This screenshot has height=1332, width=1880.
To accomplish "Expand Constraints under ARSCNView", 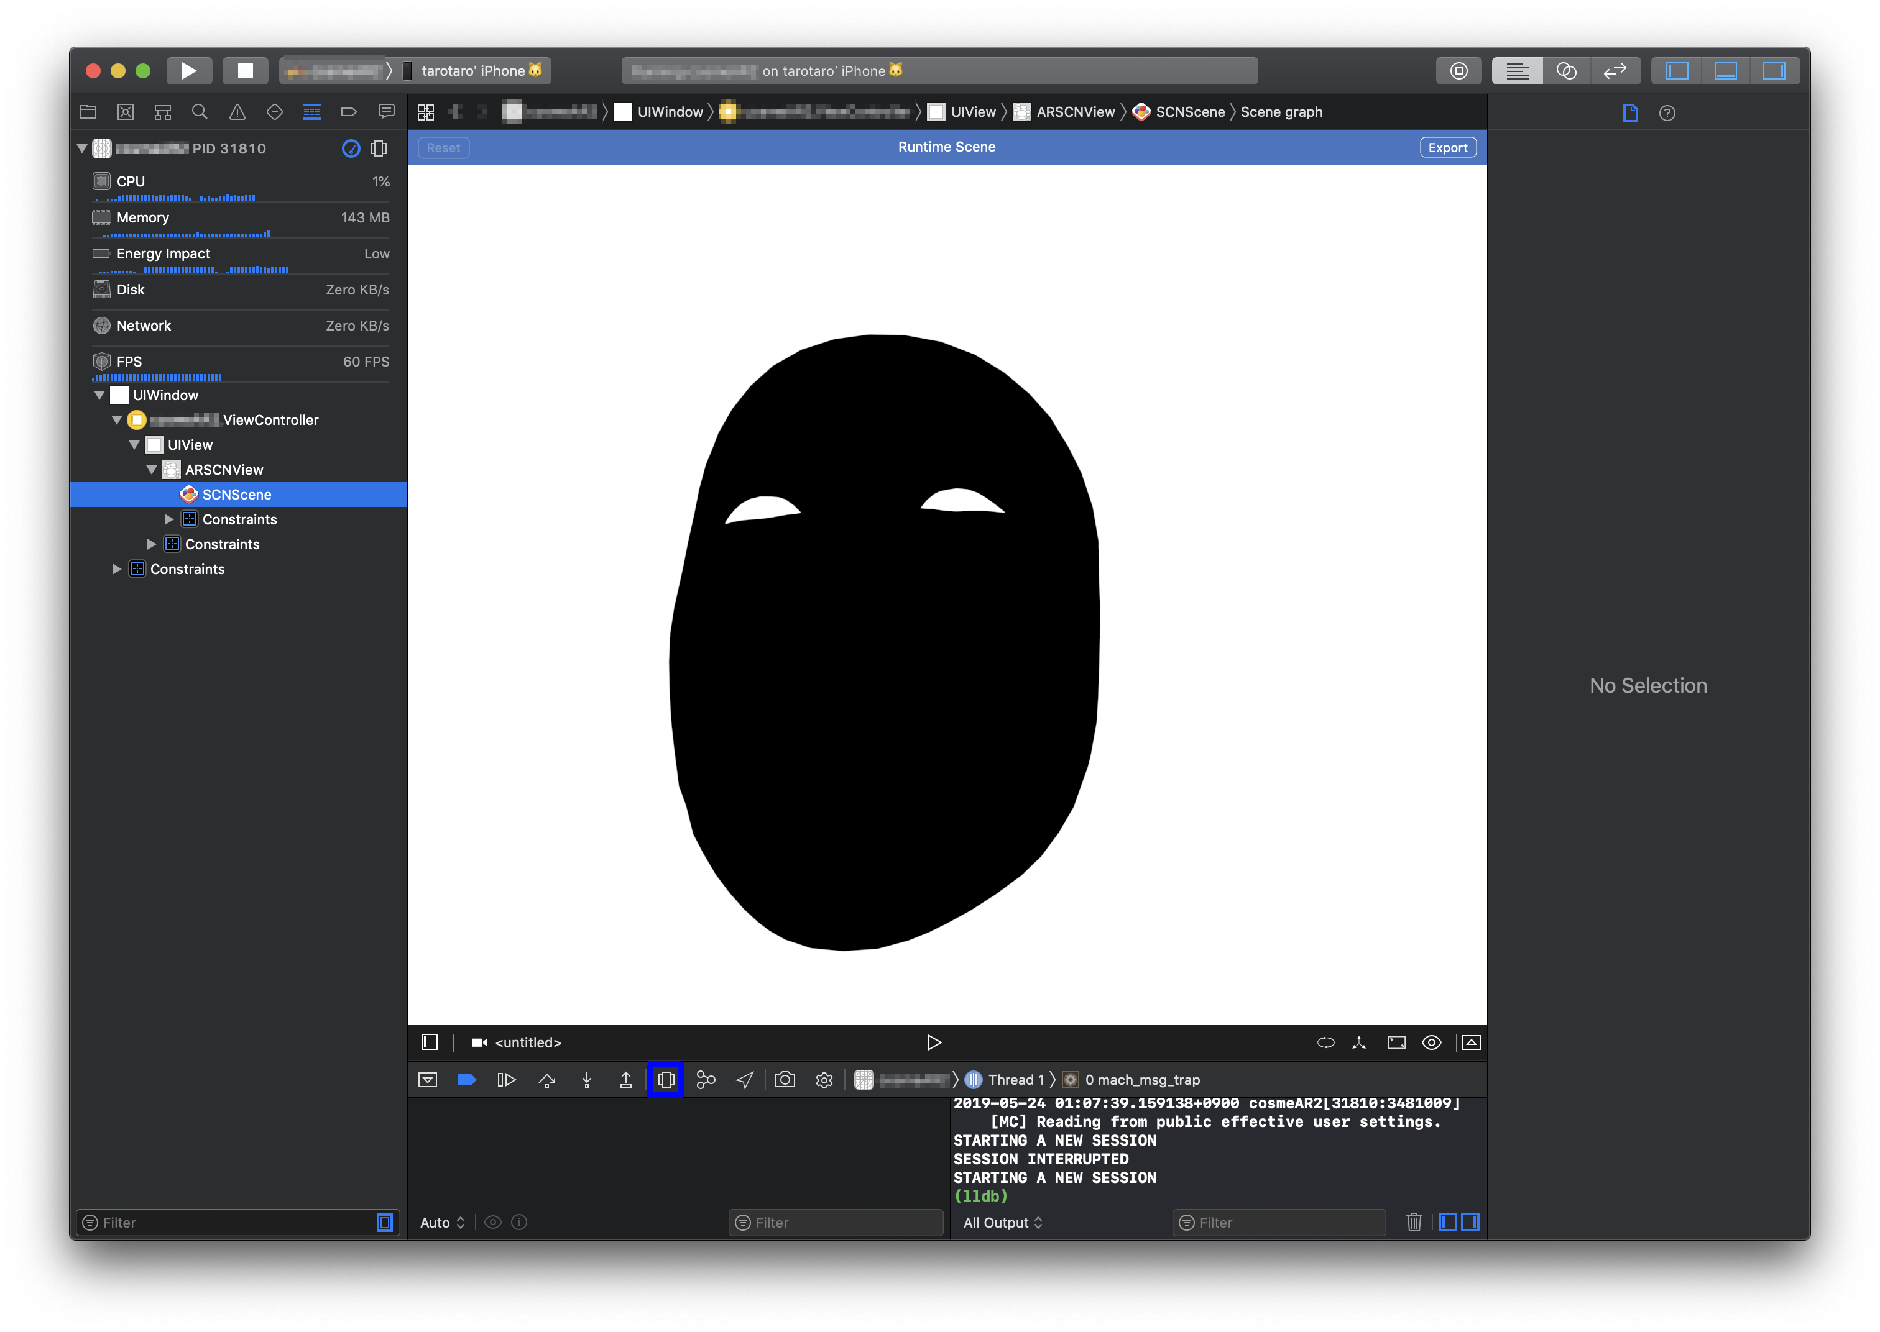I will [169, 519].
